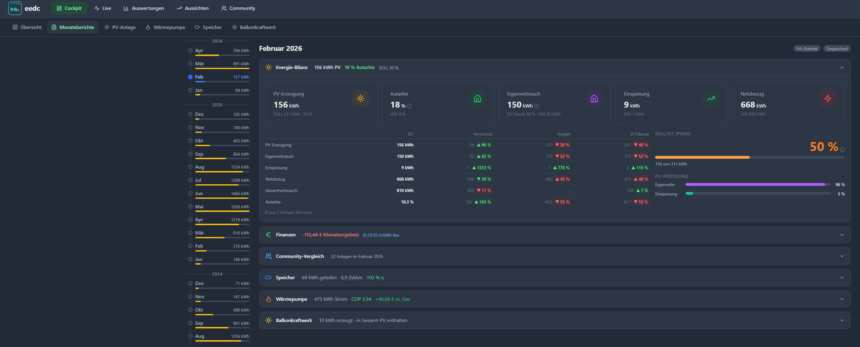The image size is (860, 347).
Task: Click the info icon next to 50 % SOLL/IST
Action: coord(842,150)
